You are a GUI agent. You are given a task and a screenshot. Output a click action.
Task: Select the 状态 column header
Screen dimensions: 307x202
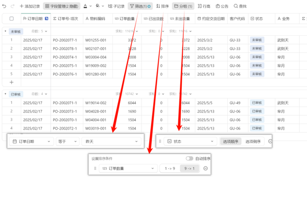pos(261,19)
